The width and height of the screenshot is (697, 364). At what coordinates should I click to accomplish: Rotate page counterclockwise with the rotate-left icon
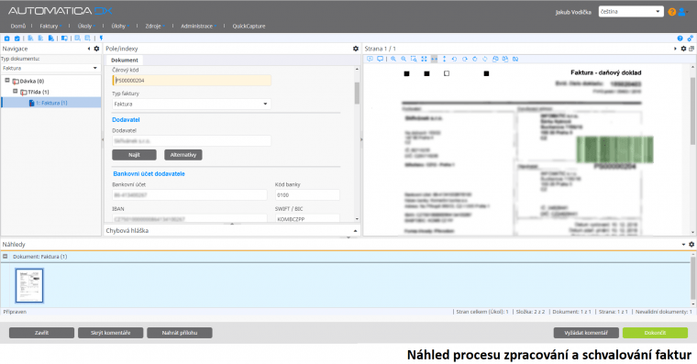coord(454,59)
